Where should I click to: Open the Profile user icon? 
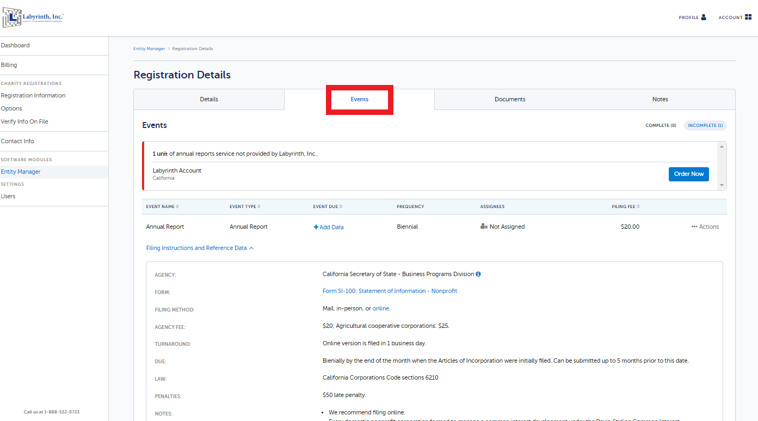[704, 17]
